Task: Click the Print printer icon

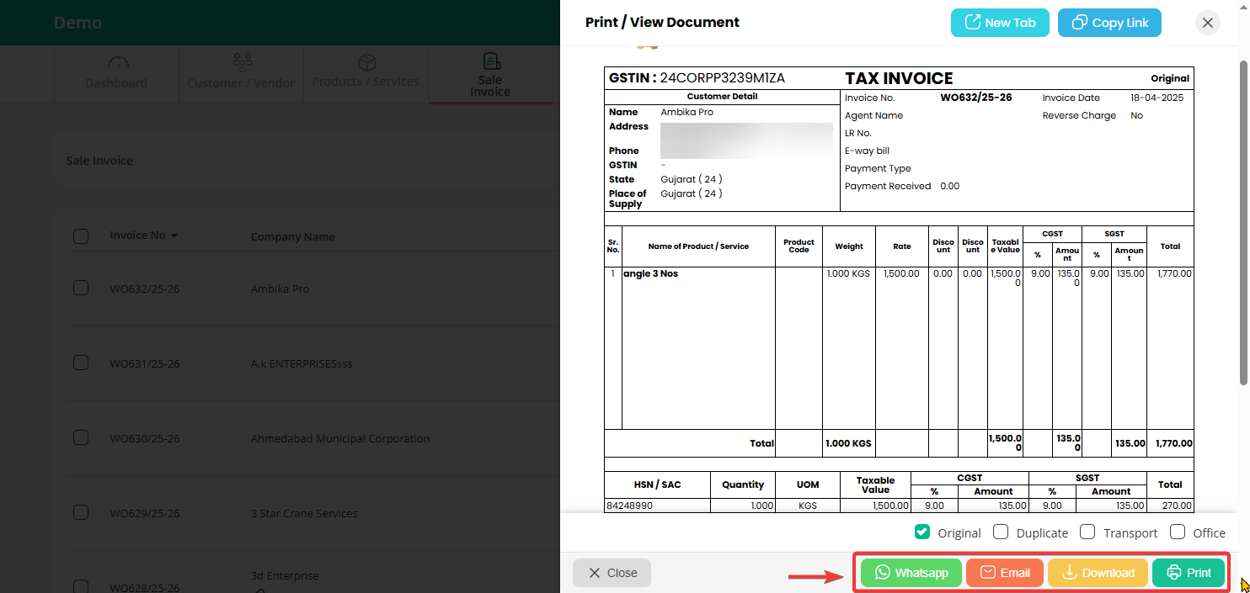Action: pos(1173,573)
